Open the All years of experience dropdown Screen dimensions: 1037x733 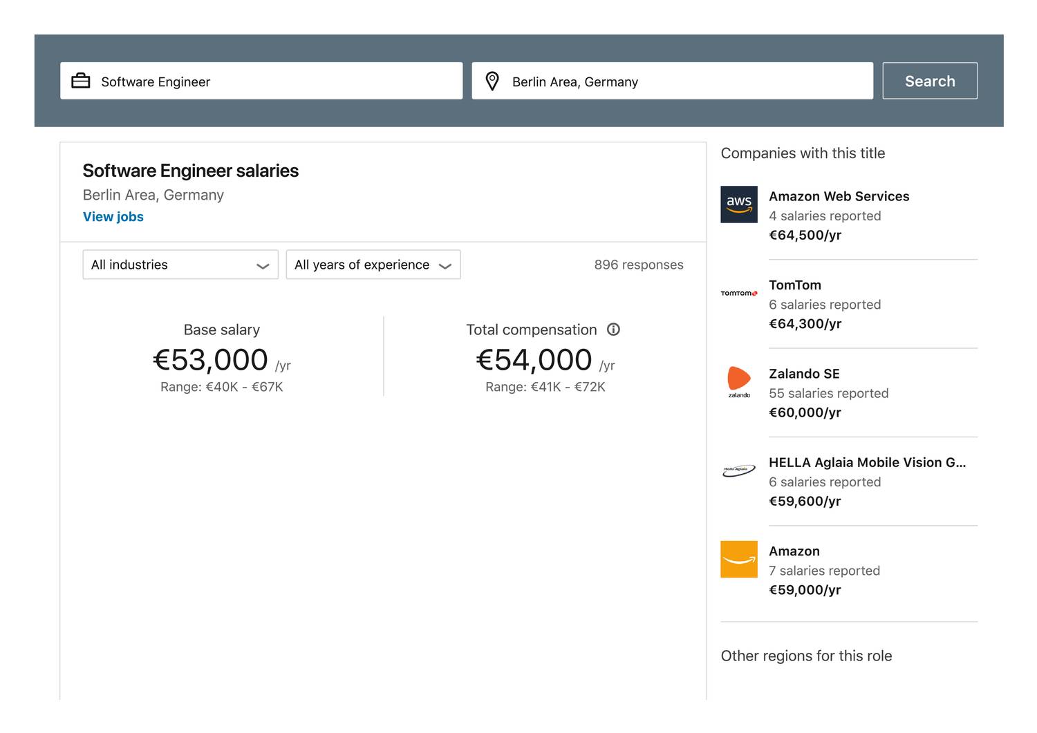pos(373,265)
